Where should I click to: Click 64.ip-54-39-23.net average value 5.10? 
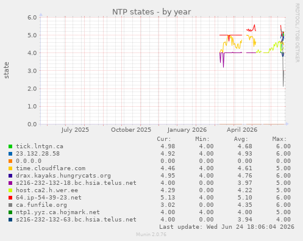[245, 198]
